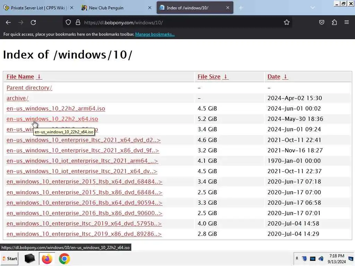Open Save to Pocket button
Screen dimensions: 355x266
(321, 23)
